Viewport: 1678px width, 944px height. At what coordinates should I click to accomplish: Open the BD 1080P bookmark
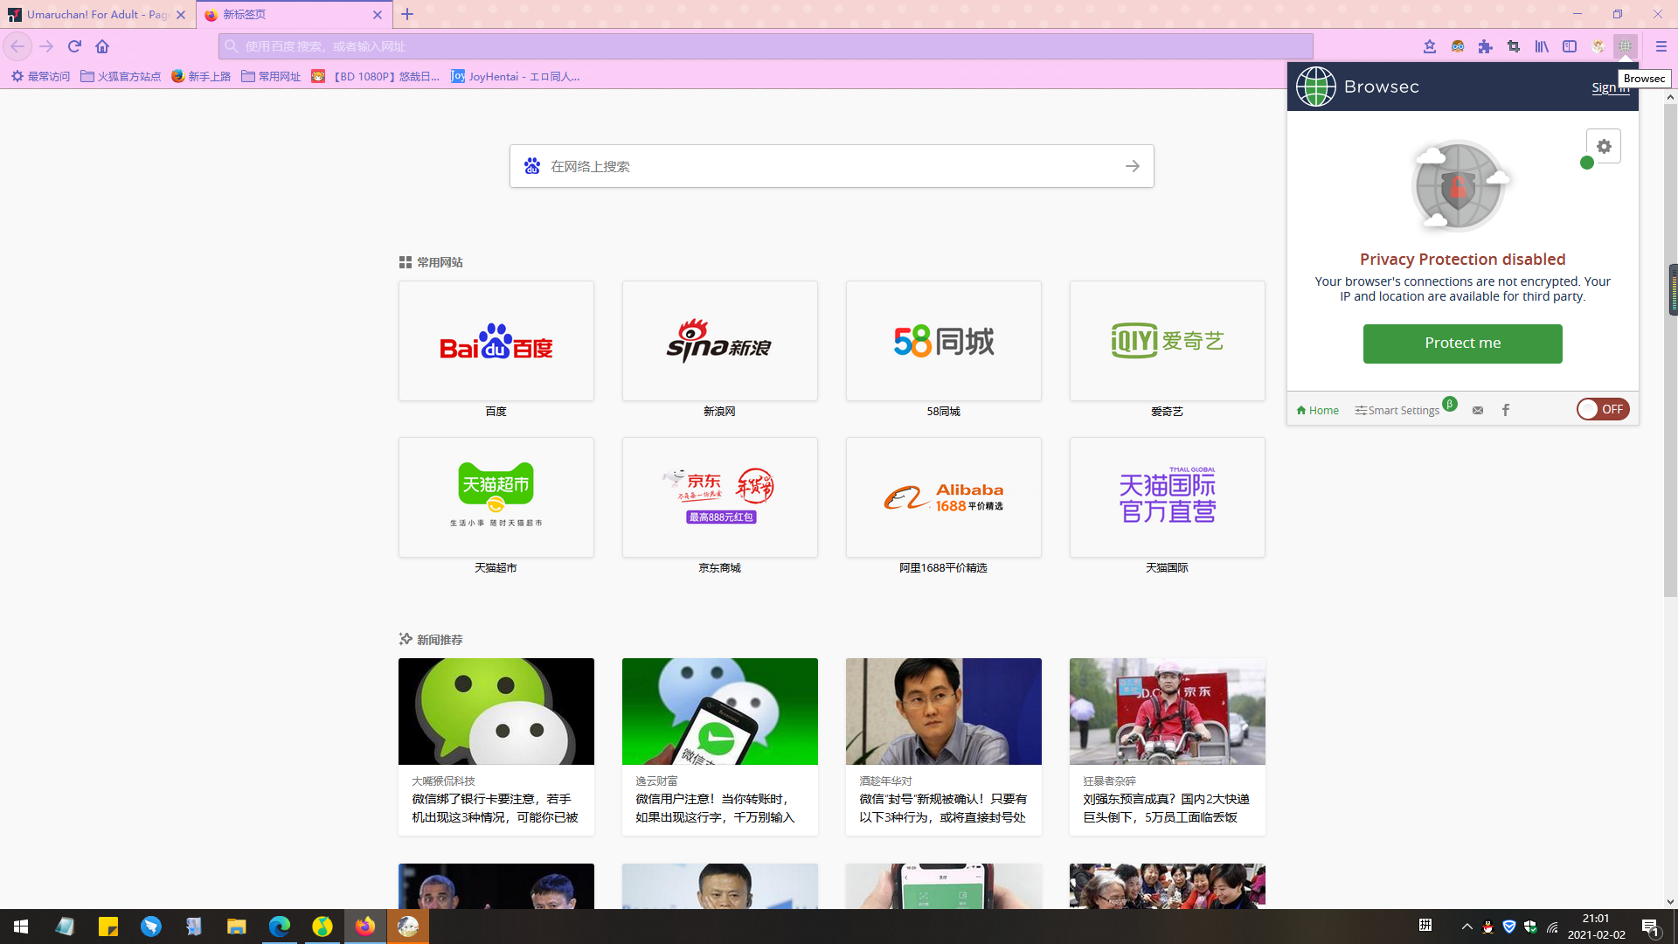pyautogui.click(x=376, y=77)
